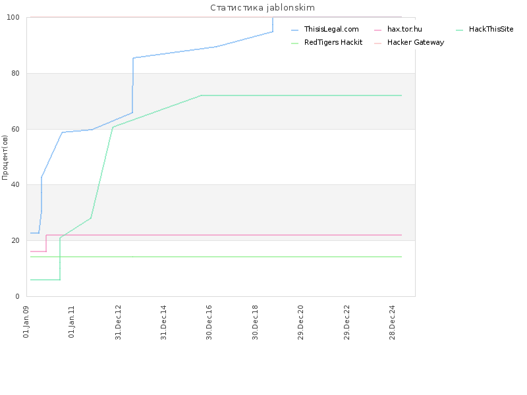The width and height of the screenshot is (527, 395).
Task: Click the HackThisSite legend marker
Action: (x=459, y=30)
